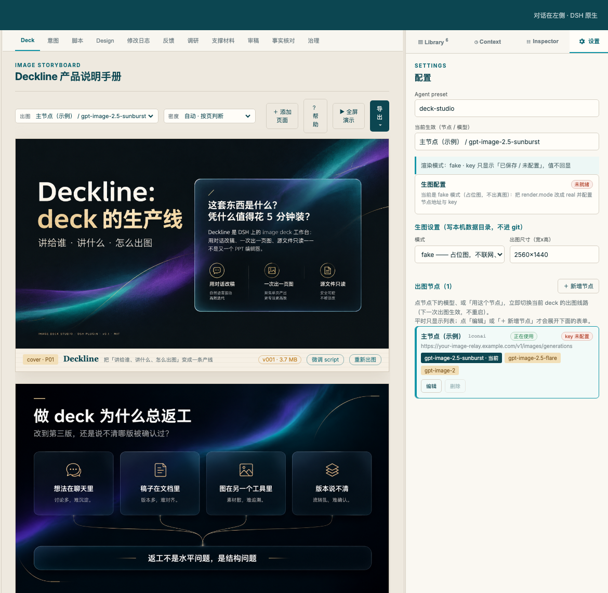Click the chat icon on 想法在聊天里 card
The width and height of the screenshot is (608, 593).
74,470
